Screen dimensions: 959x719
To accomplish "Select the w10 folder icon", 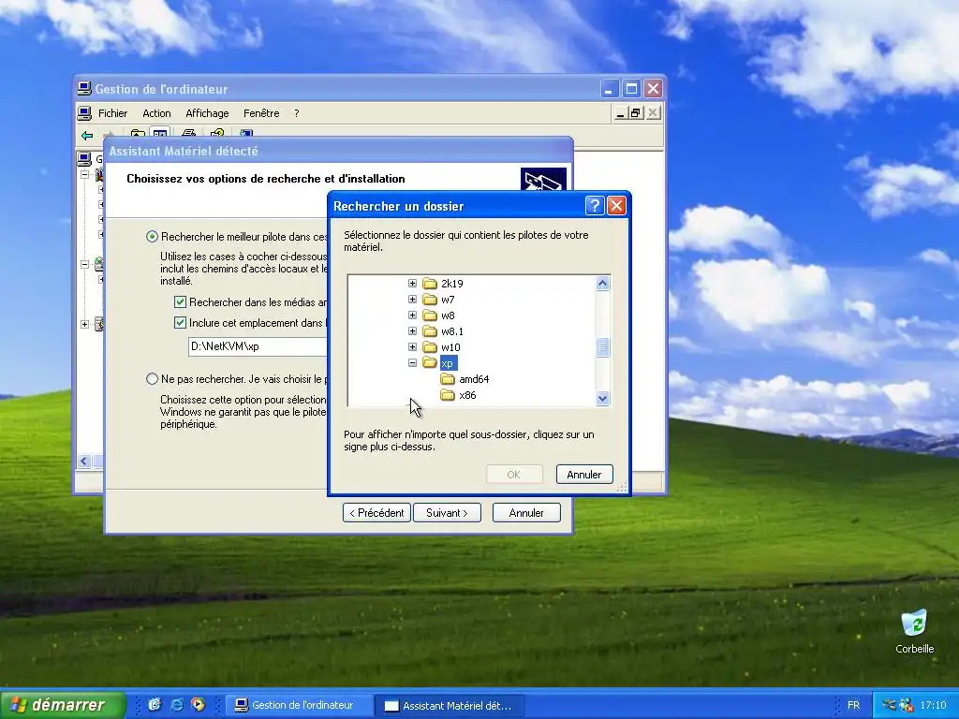I will pos(430,346).
